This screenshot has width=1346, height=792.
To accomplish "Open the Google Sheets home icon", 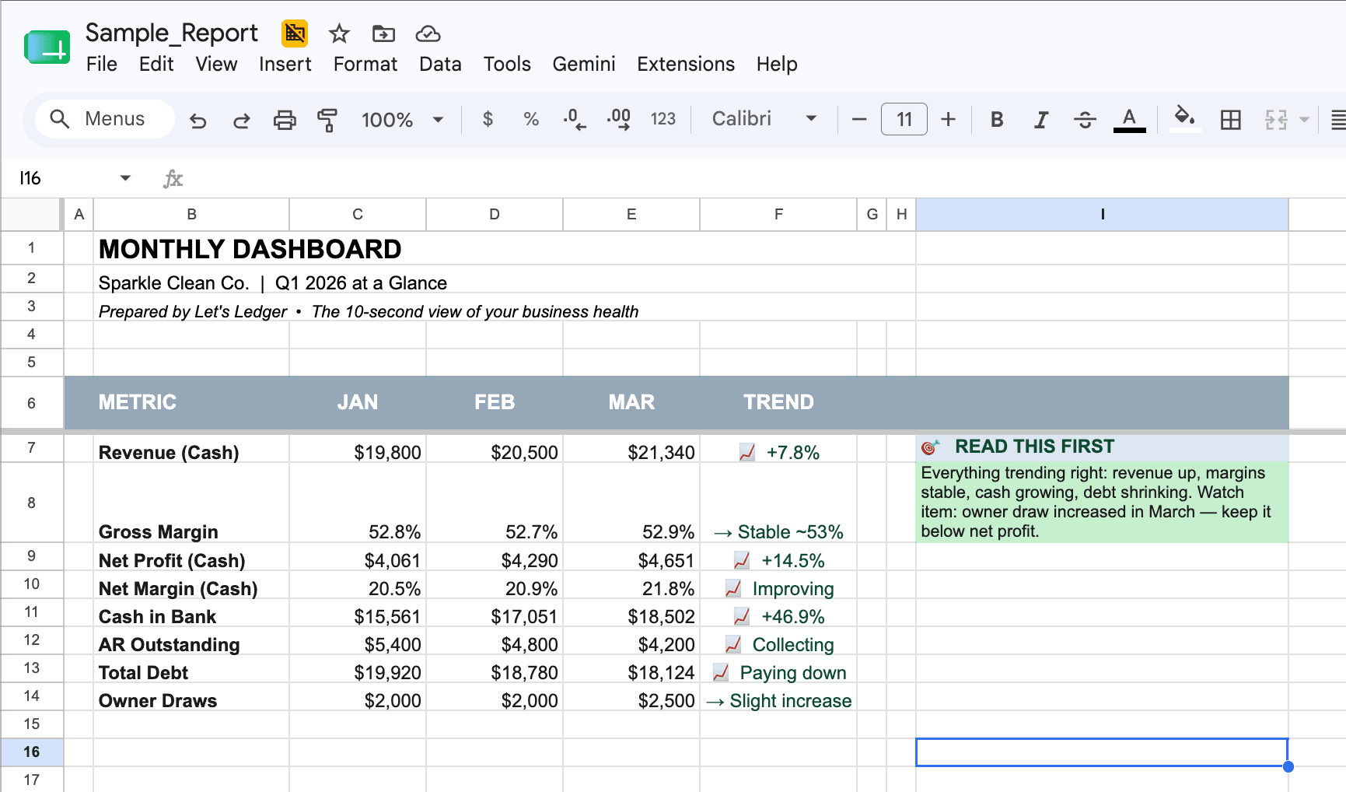I will (x=47, y=47).
